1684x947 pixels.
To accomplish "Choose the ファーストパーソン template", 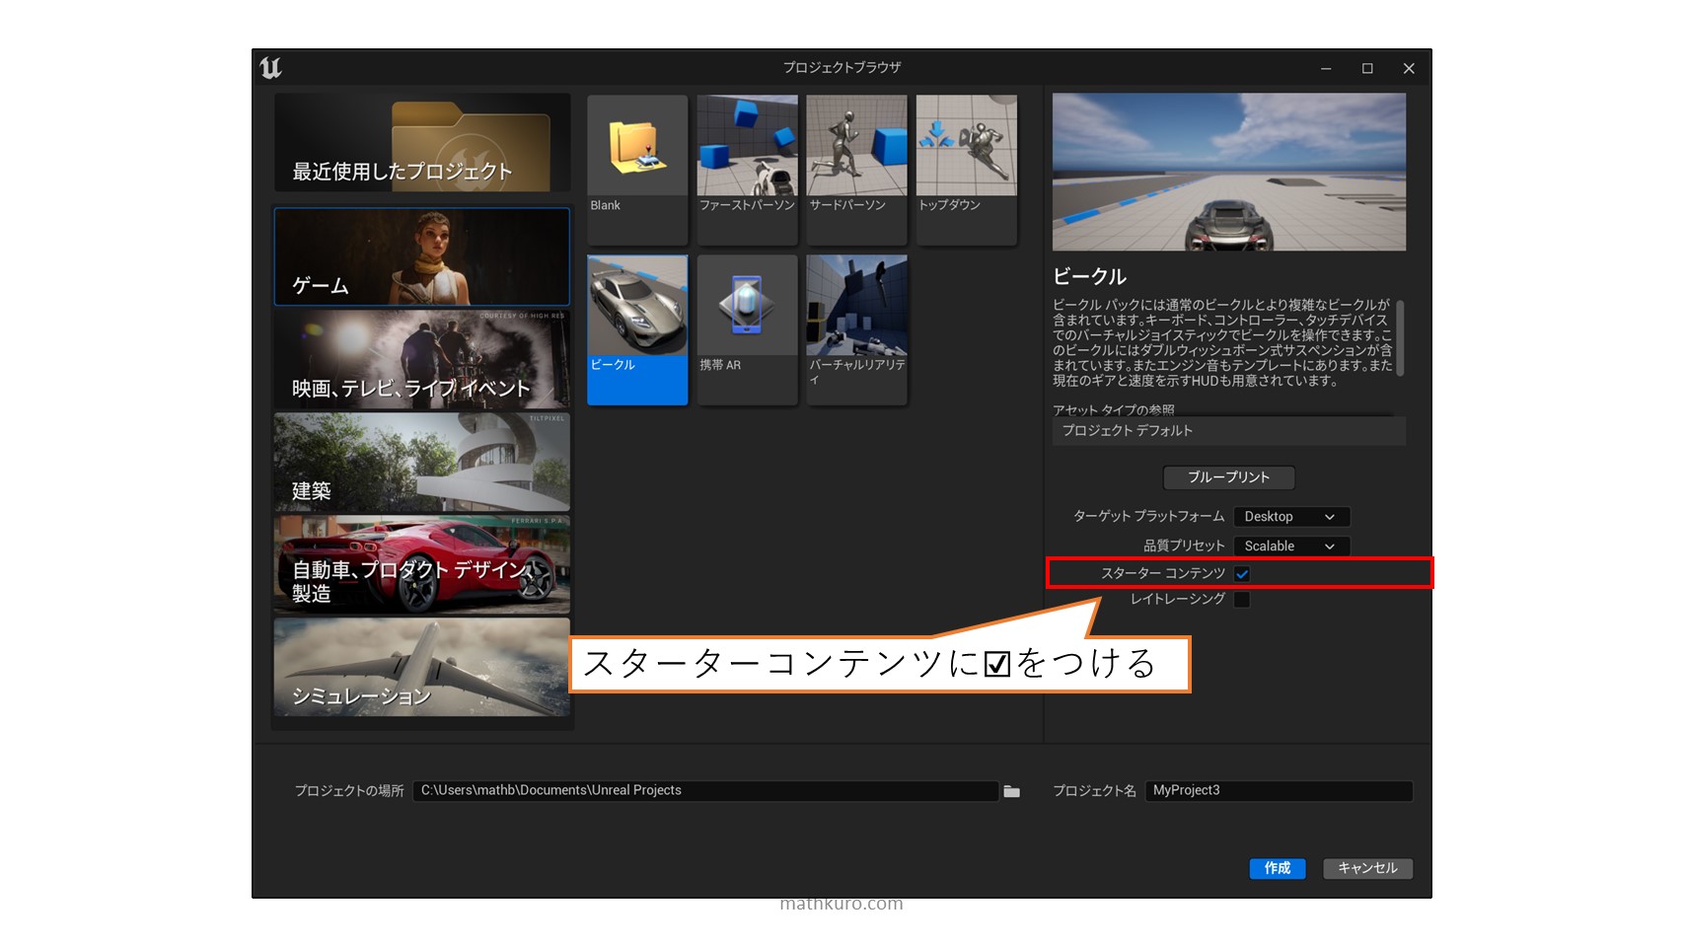I will pyautogui.click(x=747, y=148).
